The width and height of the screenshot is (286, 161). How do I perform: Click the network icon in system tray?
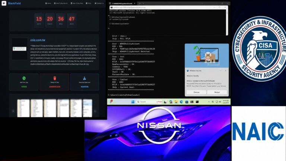coord(217,102)
